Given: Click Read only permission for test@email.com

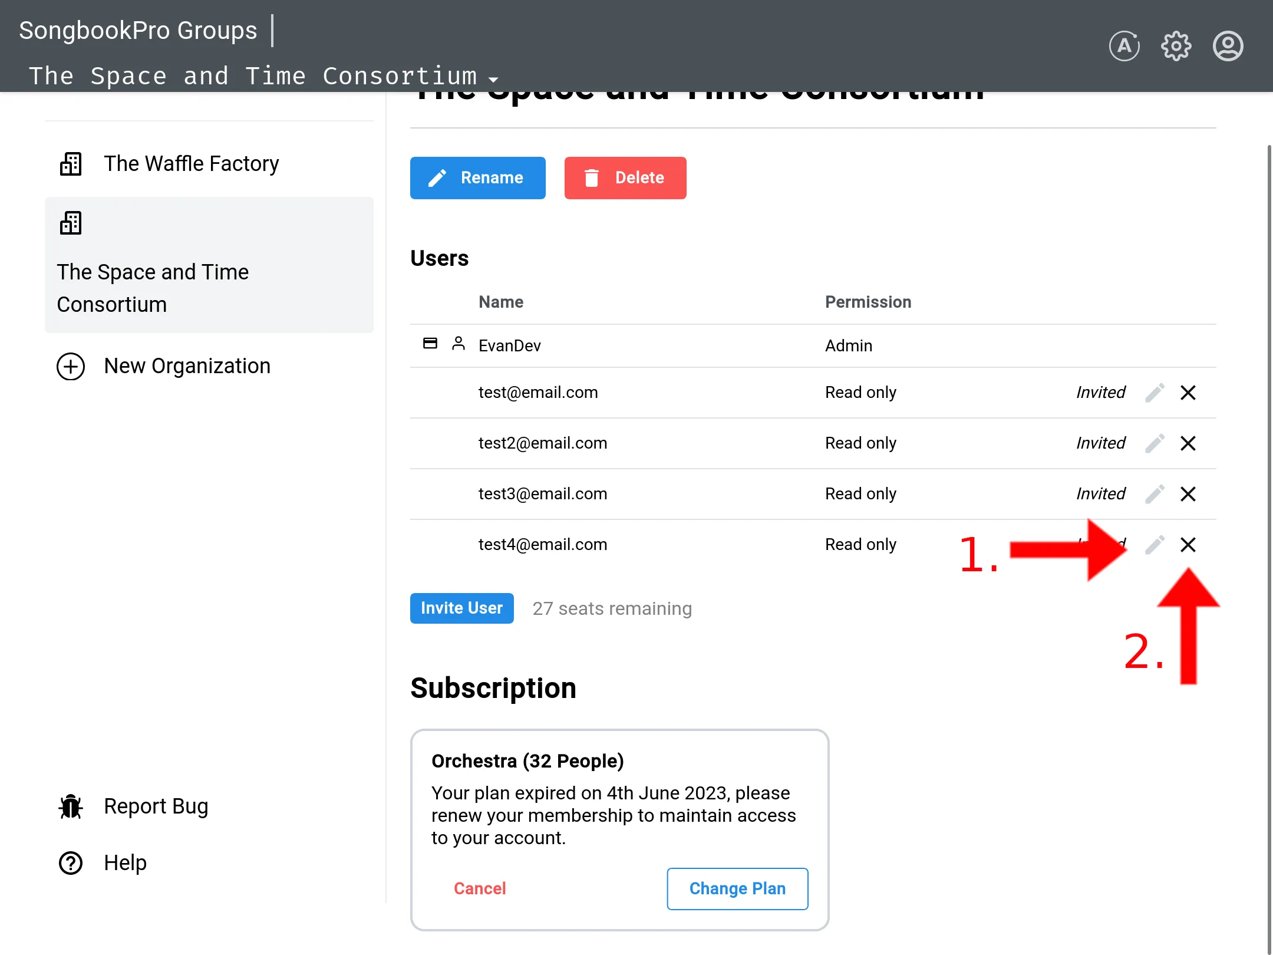Looking at the screenshot, I should [x=860, y=393].
